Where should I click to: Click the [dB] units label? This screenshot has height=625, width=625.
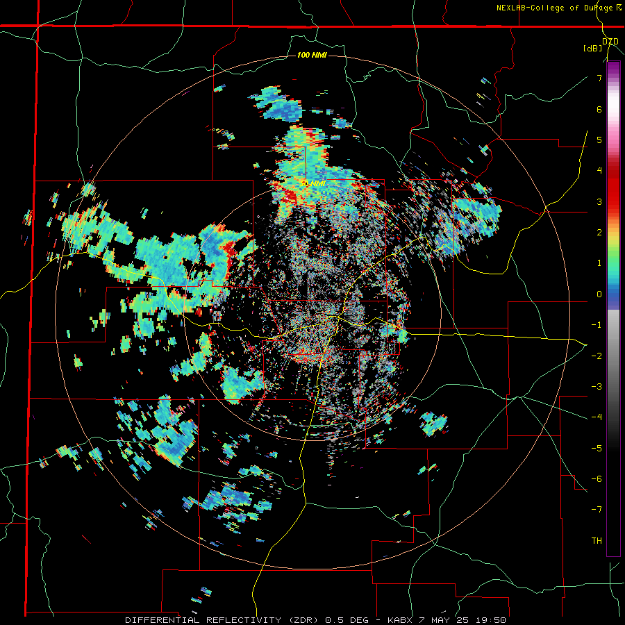point(593,48)
